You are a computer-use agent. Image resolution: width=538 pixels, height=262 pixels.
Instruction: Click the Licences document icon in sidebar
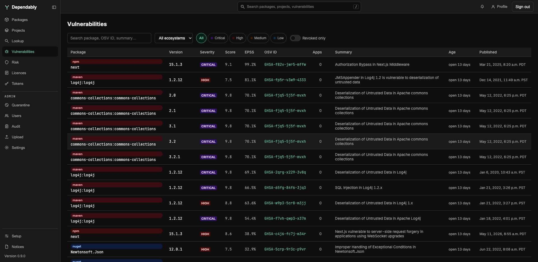[7, 73]
